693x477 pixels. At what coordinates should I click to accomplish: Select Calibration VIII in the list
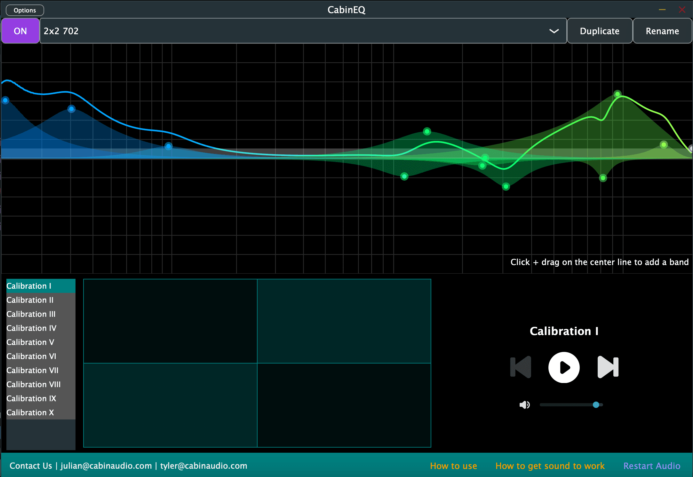[x=41, y=384]
